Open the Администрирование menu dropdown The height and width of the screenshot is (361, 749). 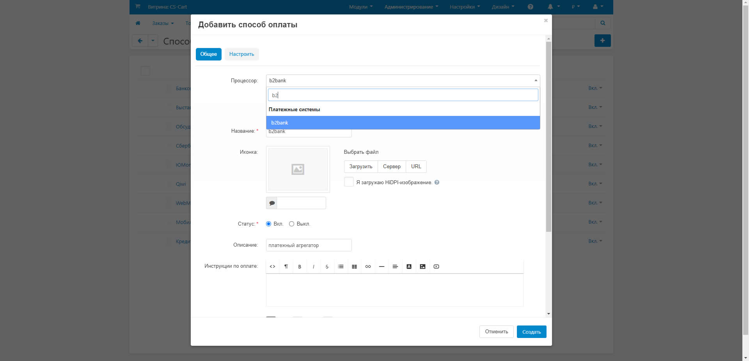click(411, 7)
